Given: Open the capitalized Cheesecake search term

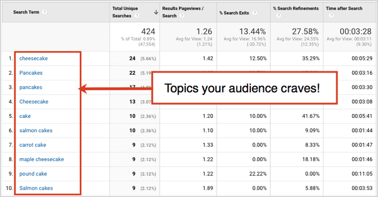Looking at the screenshot, I should coord(34,102).
